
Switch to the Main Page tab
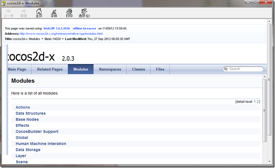point(17,69)
